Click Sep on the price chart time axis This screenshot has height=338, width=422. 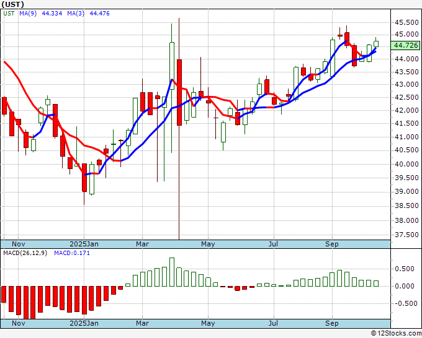(332, 244)
